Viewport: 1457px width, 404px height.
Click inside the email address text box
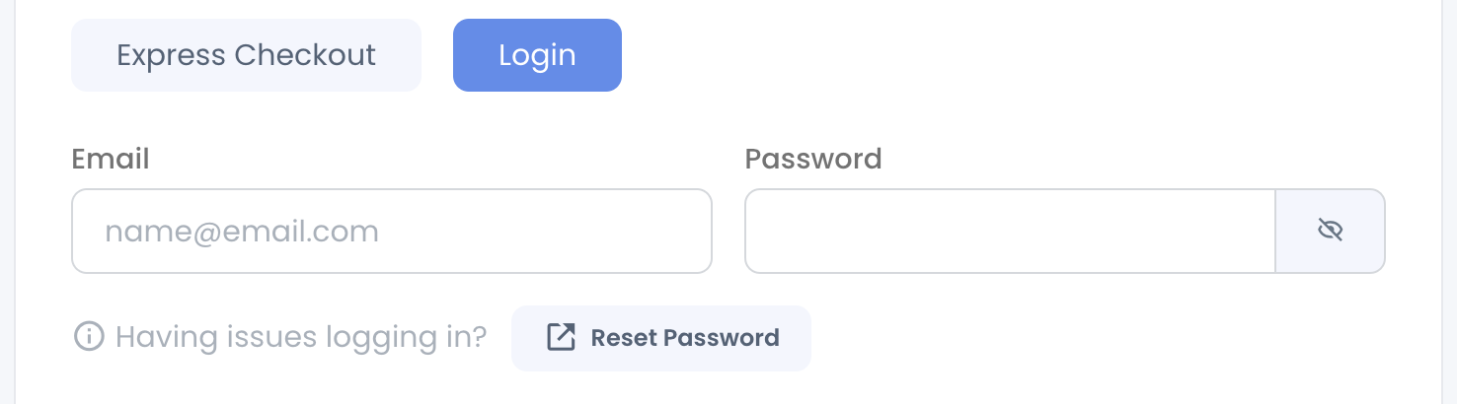coord(392,231)
